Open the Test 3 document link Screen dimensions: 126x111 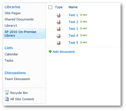point(73,29)
